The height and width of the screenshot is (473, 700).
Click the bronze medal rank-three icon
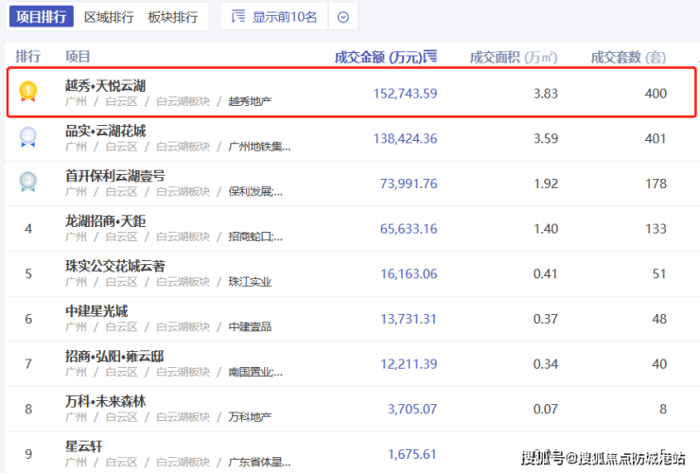pyautogui.click(x=28, y=182)
